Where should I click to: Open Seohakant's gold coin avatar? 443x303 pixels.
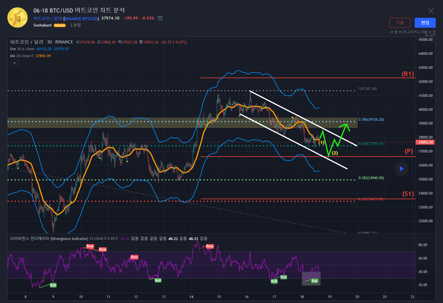(17, 18)
